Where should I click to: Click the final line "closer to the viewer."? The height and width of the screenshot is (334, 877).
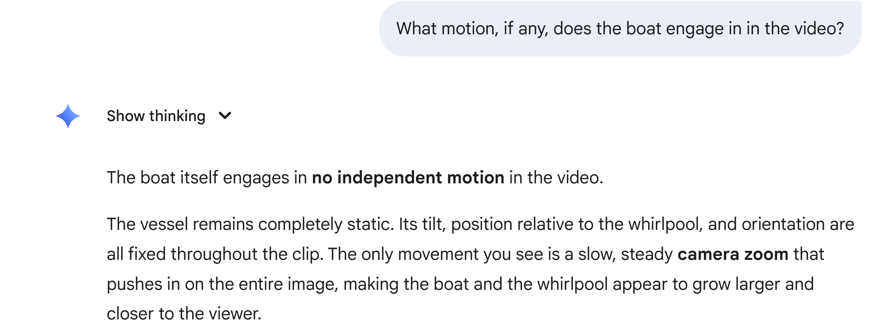pos(184,314)
